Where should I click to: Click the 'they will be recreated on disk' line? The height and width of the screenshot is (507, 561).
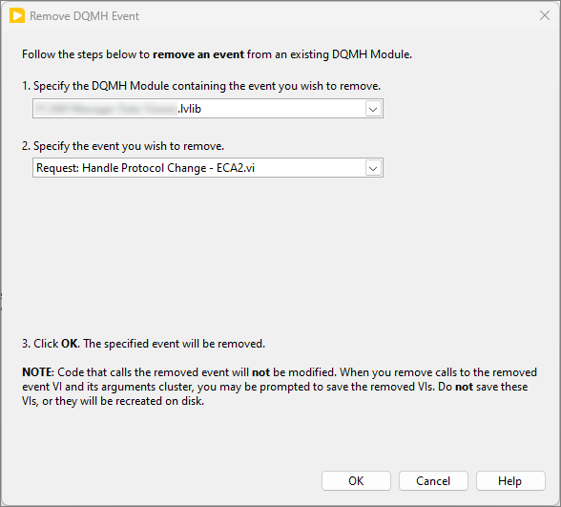click(113, 401)
